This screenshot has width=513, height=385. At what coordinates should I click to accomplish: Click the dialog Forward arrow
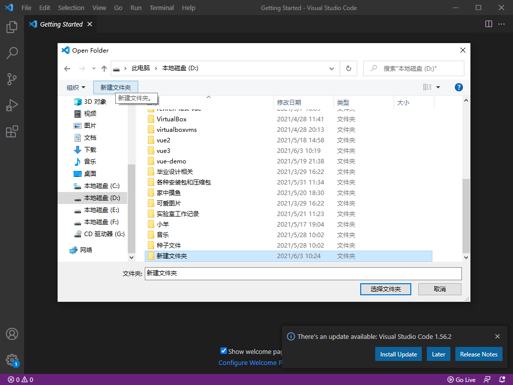82,68
